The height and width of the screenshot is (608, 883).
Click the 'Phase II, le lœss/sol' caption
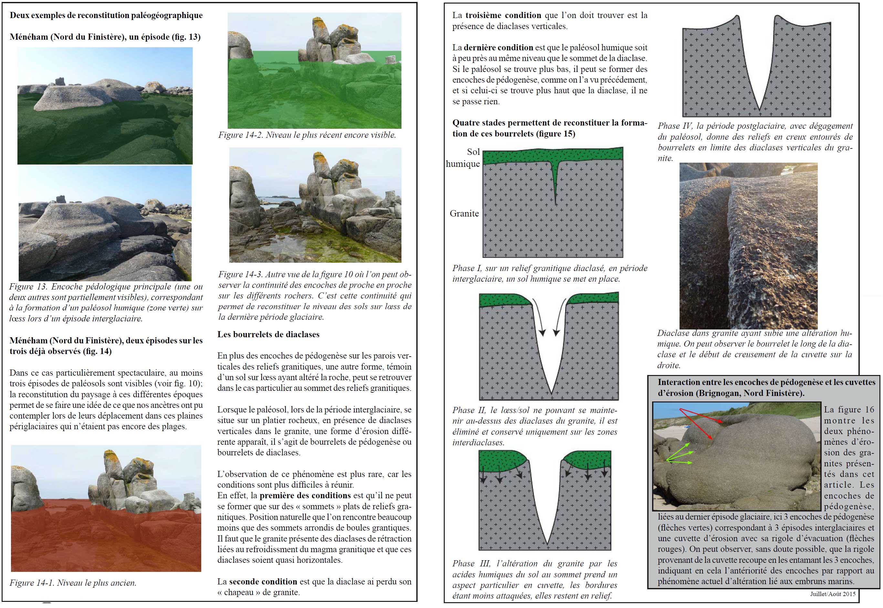pos(535,426)
